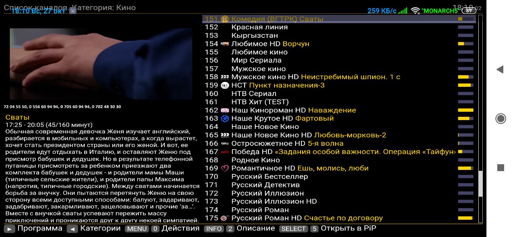Click the Наш Кинороман HD logo
The height and width of the screenshot is (237, 515).
point(225,110)
